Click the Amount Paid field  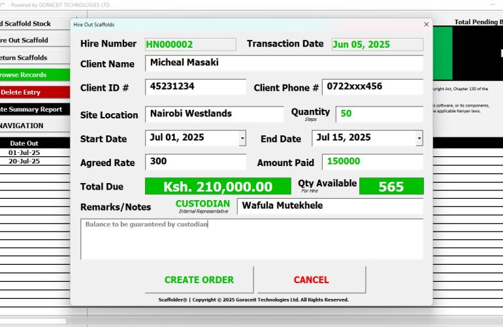click(x=372, y=162)
